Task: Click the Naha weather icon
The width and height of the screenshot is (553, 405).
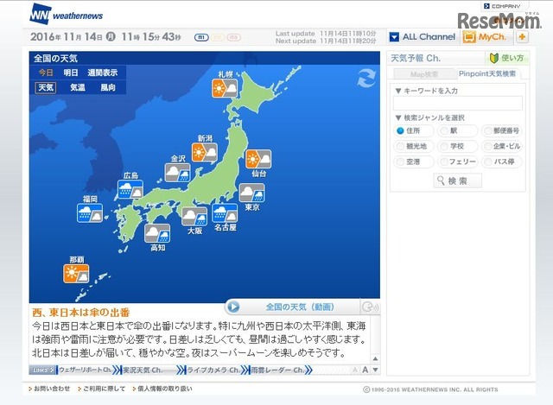Action: click(x=76, y=274)
